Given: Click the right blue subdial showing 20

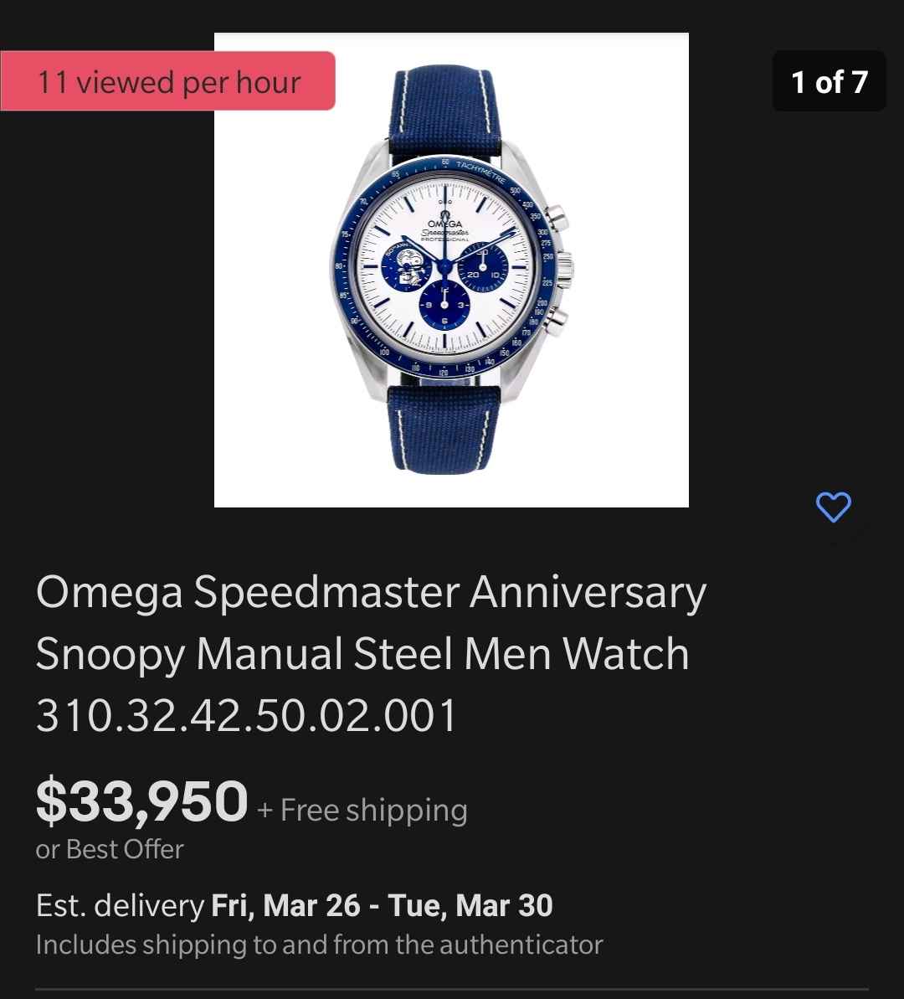Looking at the screenshot, I should pos(483,268).
